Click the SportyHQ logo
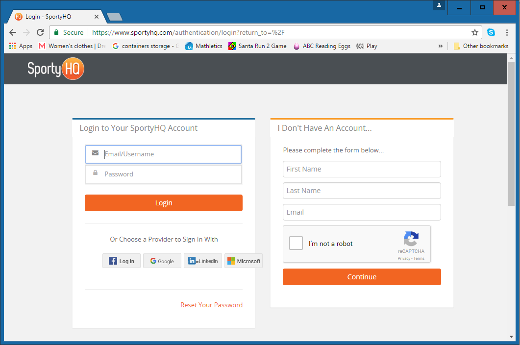This screenshot has height=345, width=520. [55, 69]
